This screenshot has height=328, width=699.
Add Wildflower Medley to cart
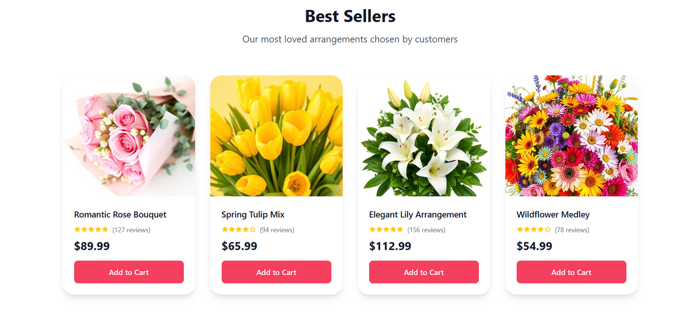pos(571,272)
